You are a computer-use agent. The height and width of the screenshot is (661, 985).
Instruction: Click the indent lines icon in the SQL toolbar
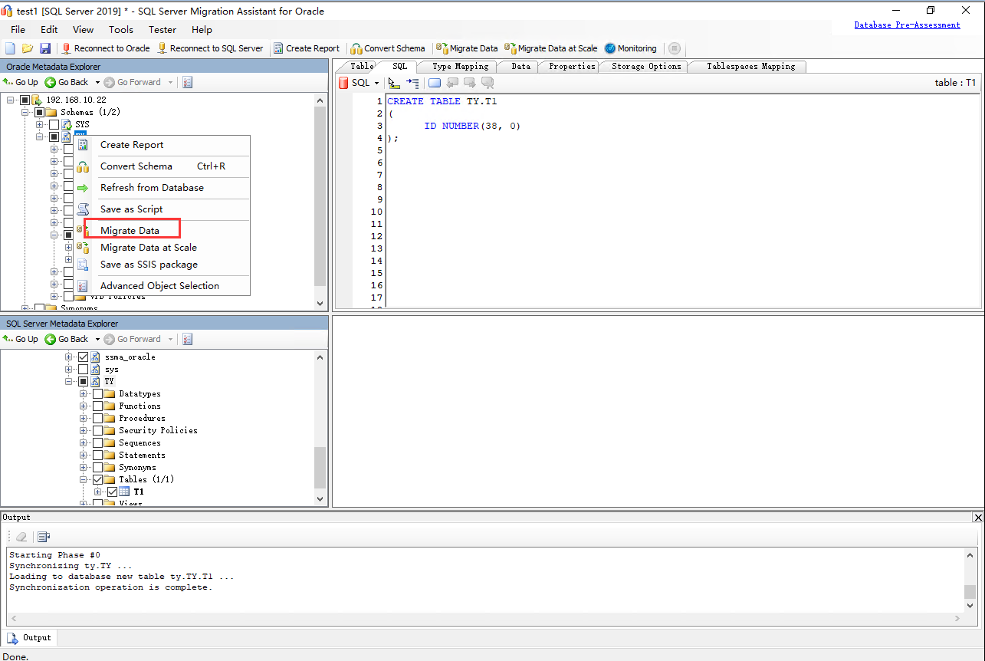[x=413, y=83]
